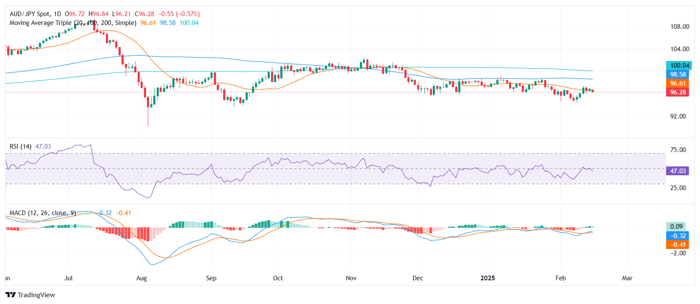Screen dimensions: 700x304
Task: Click the Aug label on time axis
Action: 141,278
